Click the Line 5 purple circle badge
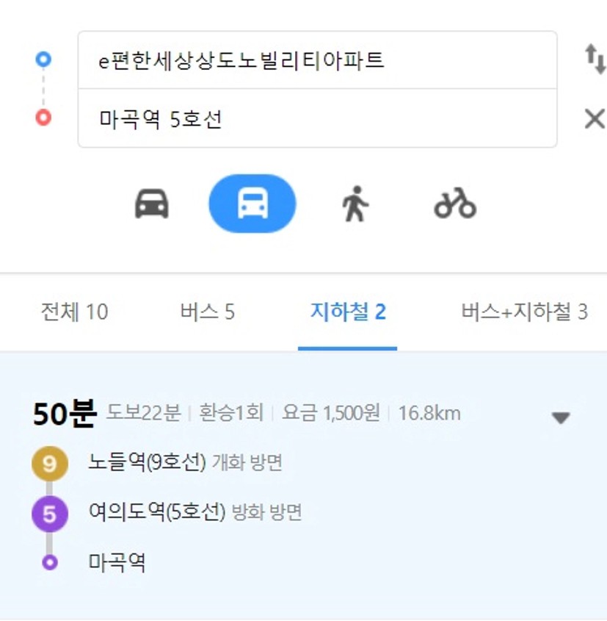This screenshot has width=607, height=621. [50, 514]
